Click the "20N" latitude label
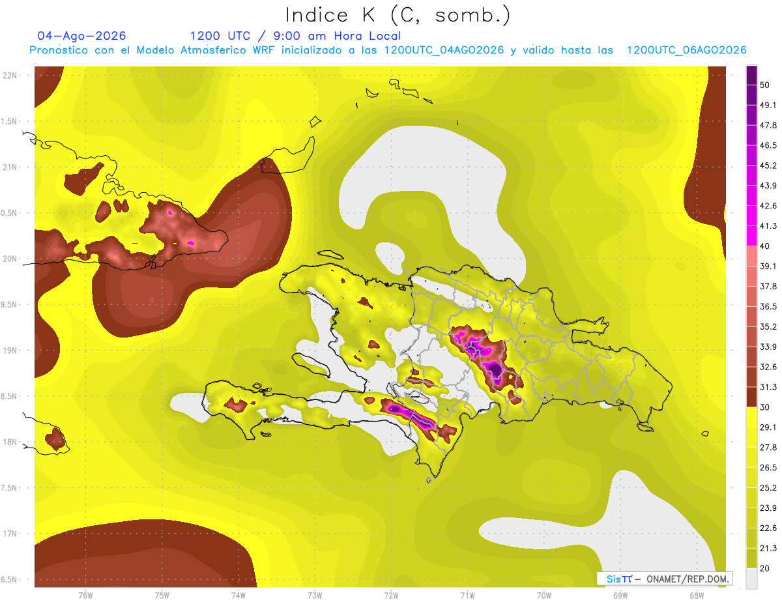The image size is (782, 604). coord(10,259)
